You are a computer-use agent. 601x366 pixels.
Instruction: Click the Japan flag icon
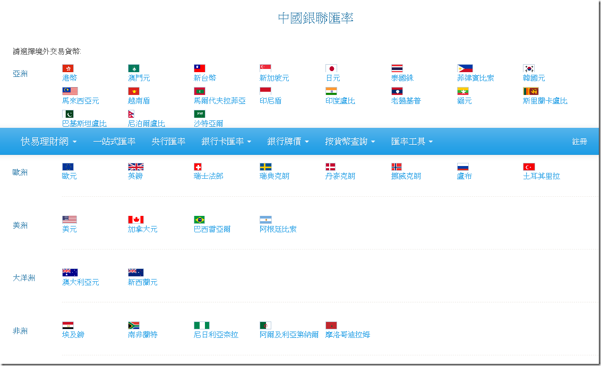331,68
